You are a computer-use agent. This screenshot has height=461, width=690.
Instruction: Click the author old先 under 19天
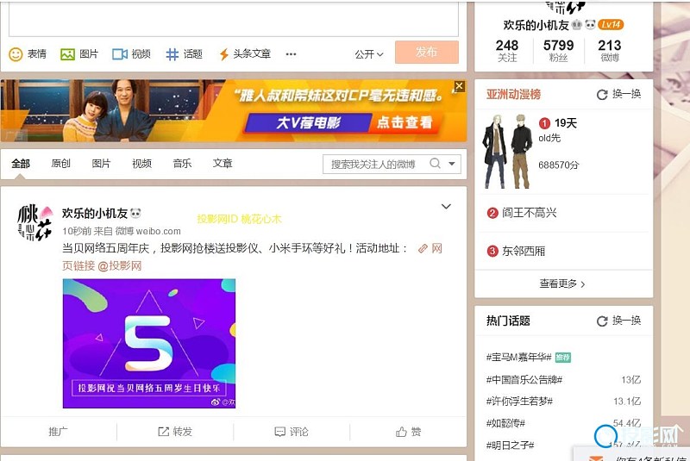pyautogui.click(x=549, y=138)
